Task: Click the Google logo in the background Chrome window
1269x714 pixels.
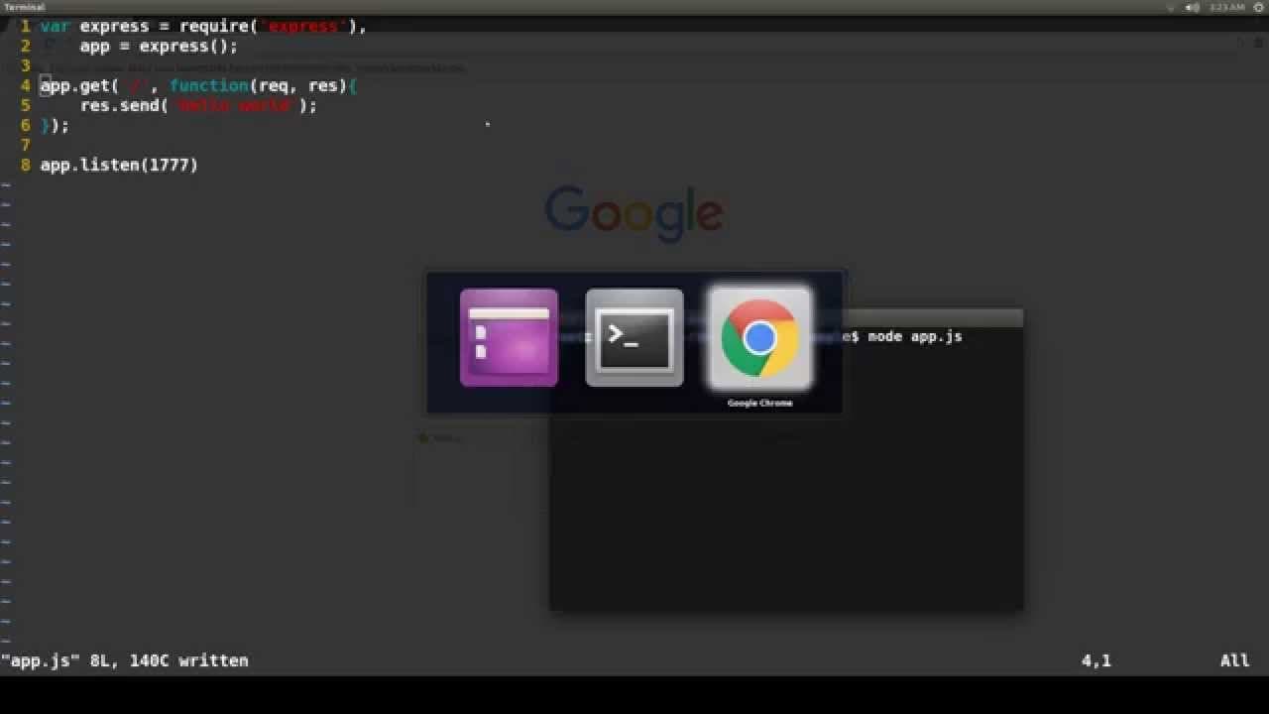Action: [x=634, y=212]
